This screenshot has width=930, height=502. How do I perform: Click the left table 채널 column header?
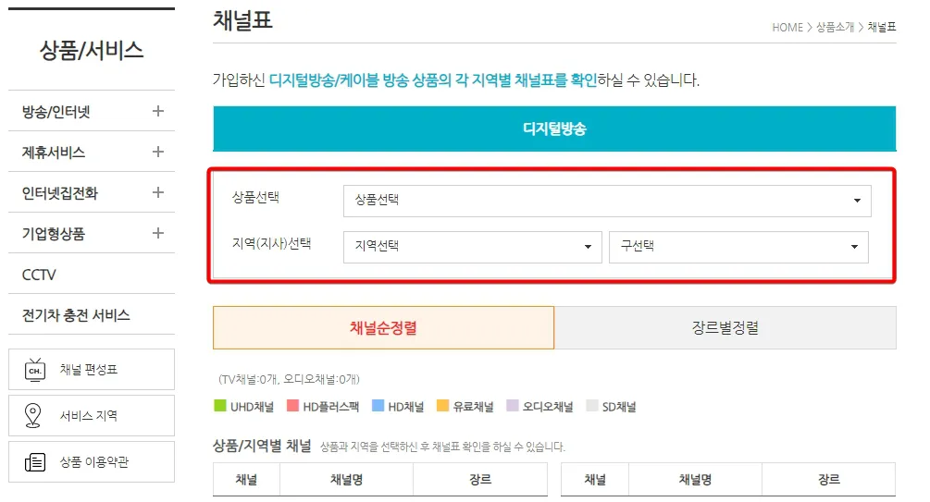pyautogui.click(x=246, y=480)
